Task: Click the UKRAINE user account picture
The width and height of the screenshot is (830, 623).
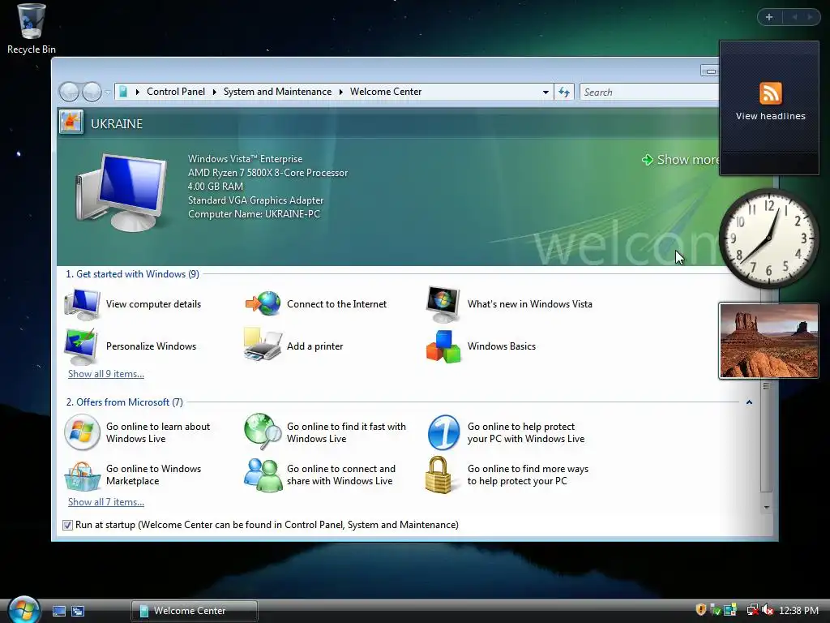Action: [71, 122]
